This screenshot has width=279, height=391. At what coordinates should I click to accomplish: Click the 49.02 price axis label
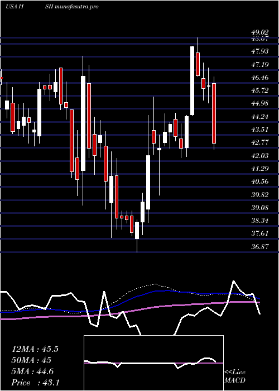click(x=260, y=32)
